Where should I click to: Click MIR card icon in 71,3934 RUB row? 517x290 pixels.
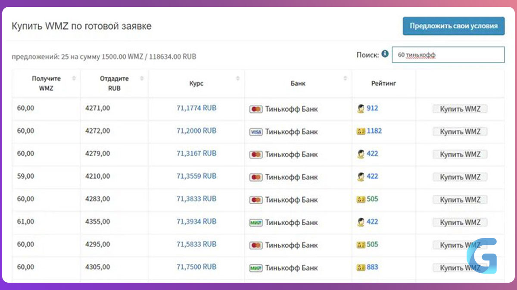click(256, 223)
